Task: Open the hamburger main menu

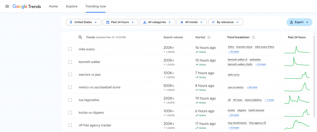Action: click(7, 6)
